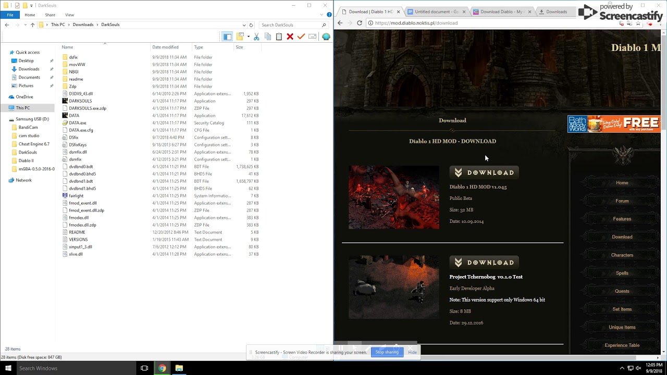
Task: Click the globe shell icon in Explorer toolbar
Action: (x=326, y=36)
